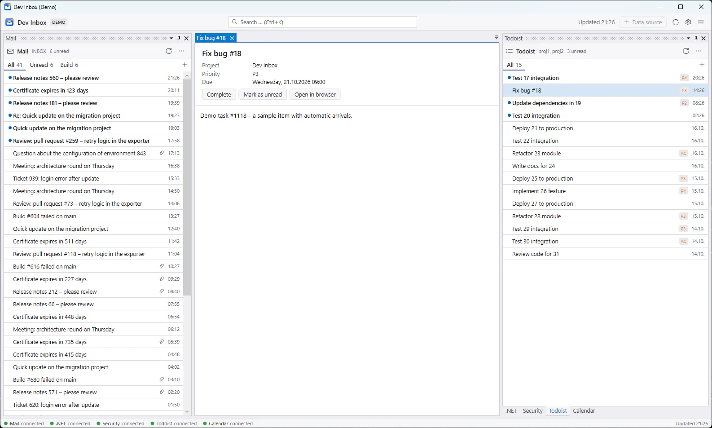Select task 'Review code for 31'
The image size is (712, 428).
click(x=606, y=254)
